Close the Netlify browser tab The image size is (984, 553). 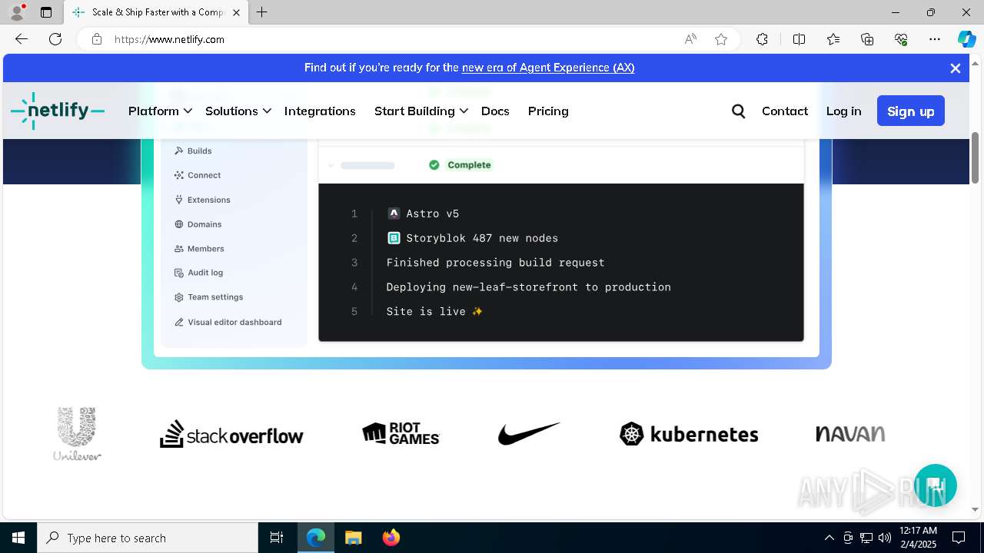[237, 12]
